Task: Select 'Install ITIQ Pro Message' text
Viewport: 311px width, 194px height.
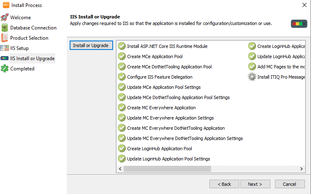Action: [281, 77]
